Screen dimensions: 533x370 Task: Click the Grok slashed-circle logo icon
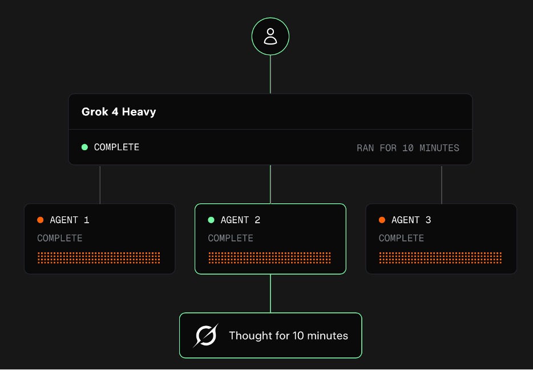(205, 336)
